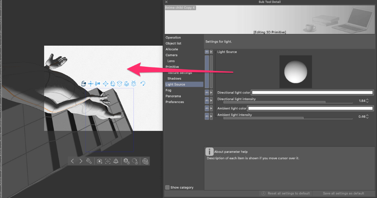This screenshot has width=377, height=198.
Task: Open the Lens category
Action: pyautogui.click(x=171, y=61)
